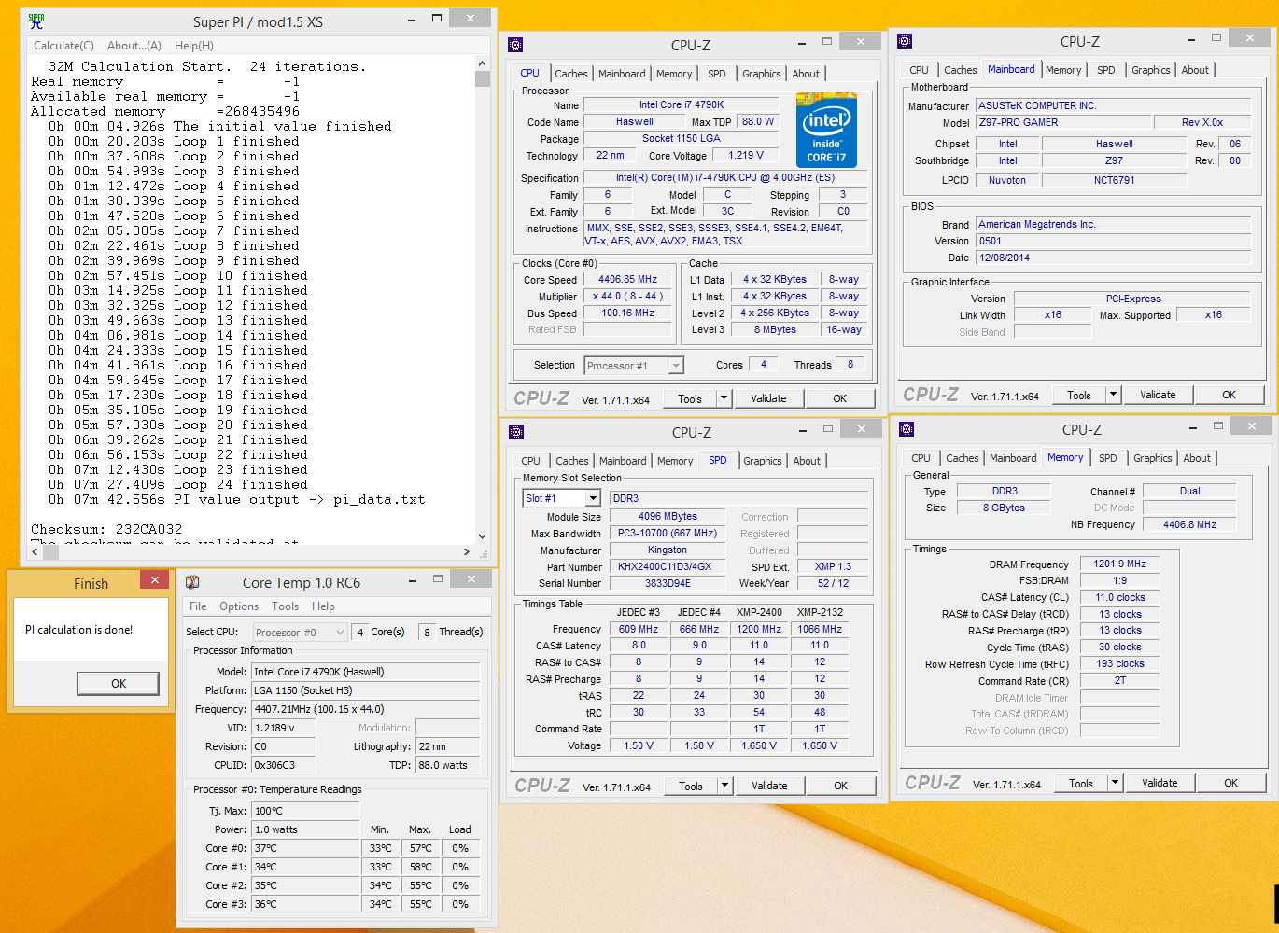Click OK in the Memory CPU-Z window

tap(1231, 783)
